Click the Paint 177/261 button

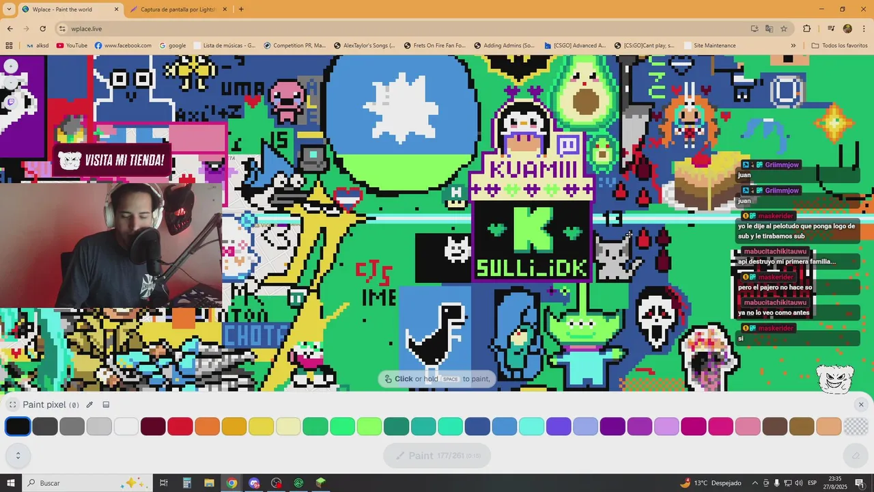coord(437,456)
